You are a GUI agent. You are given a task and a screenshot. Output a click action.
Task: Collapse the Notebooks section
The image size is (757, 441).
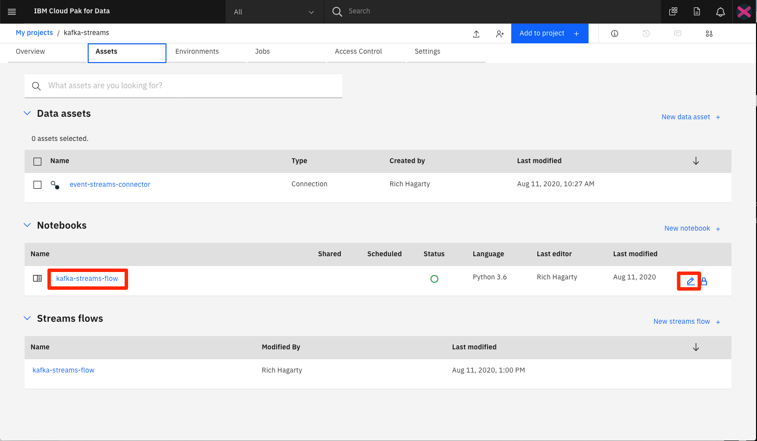tap(27, 225)
